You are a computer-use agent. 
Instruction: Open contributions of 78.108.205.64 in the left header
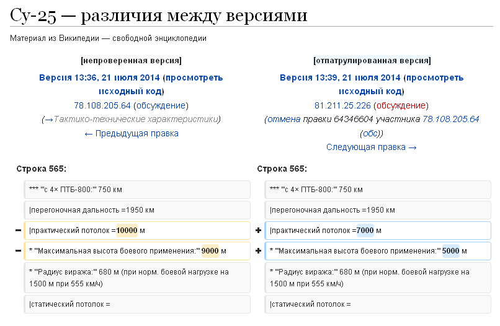click(x=102, y=105)
